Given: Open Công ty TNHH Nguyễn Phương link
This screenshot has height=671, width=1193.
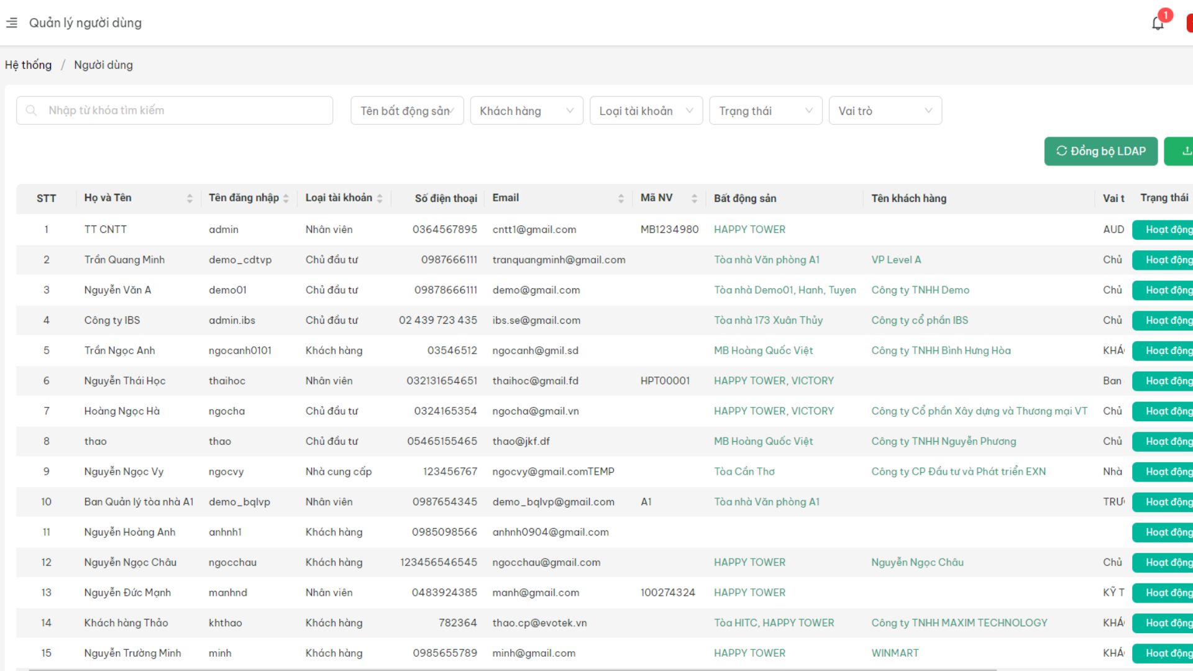Looking at the screenshot, I should 943,441.
